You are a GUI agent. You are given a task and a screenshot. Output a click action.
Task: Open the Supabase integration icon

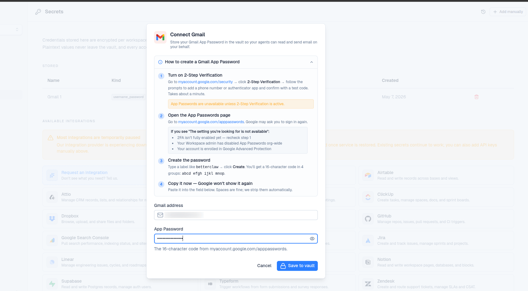(52, 284)
